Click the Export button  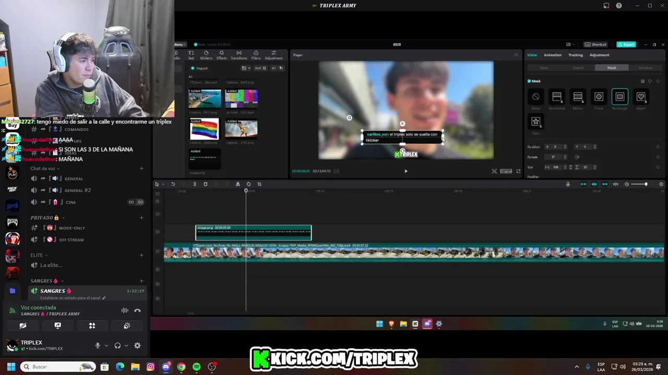click(626, 44)
